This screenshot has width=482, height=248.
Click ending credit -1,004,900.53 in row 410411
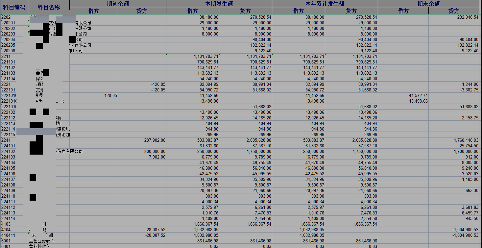click(x=454, y=235)
